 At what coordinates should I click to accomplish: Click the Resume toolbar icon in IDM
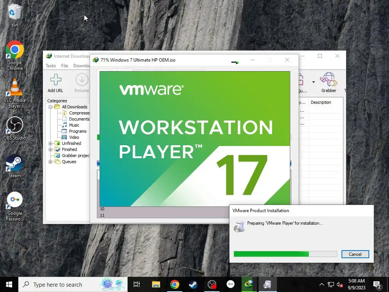82,83
